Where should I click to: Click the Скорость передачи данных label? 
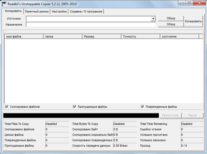tap(91, 146)
